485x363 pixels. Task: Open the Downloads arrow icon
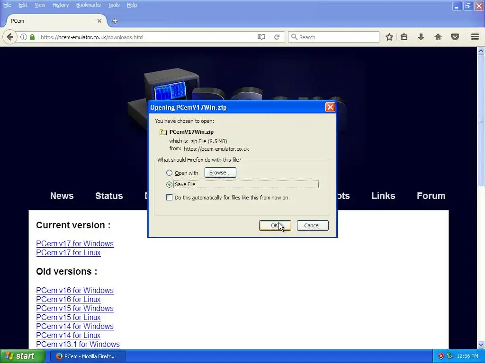pyautogui.click(x=421, y=37)
